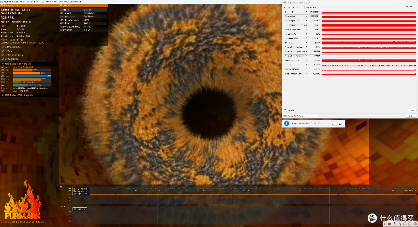Toggle the Demo options checkbox in FurMark
Viewport: 418px width, 227px height.
point(3,47)
